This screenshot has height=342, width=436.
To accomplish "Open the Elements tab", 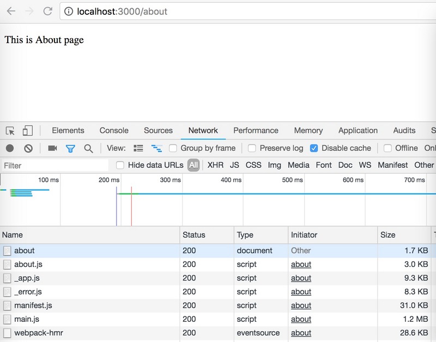I will pos(68,130).
